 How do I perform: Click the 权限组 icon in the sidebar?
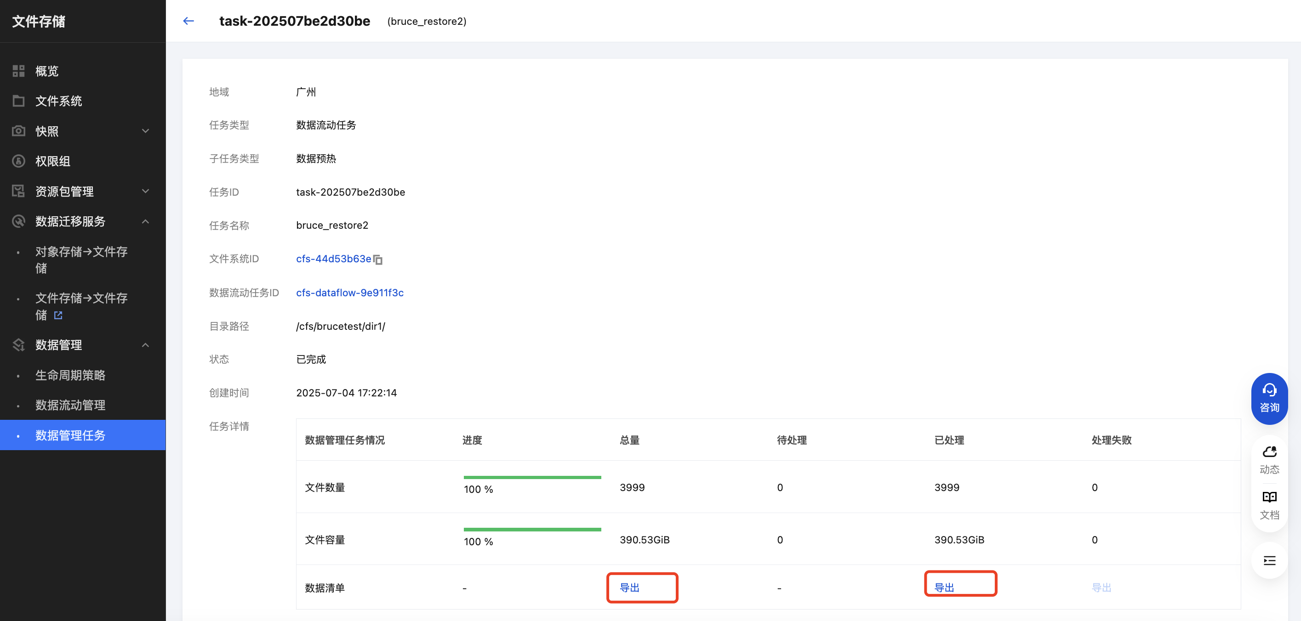point(19,161)
